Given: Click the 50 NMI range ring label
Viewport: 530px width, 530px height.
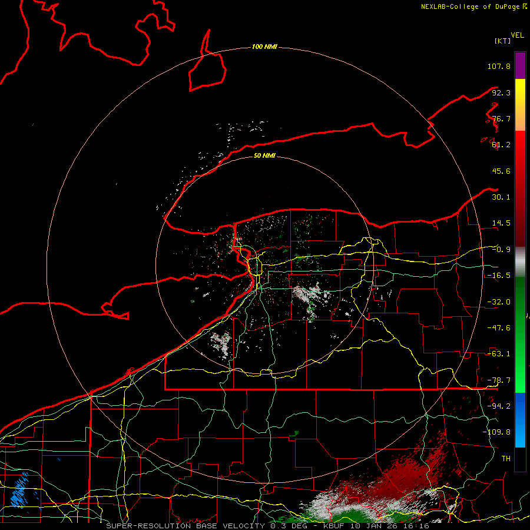Looking at the screenshot, I should (264, 155).
